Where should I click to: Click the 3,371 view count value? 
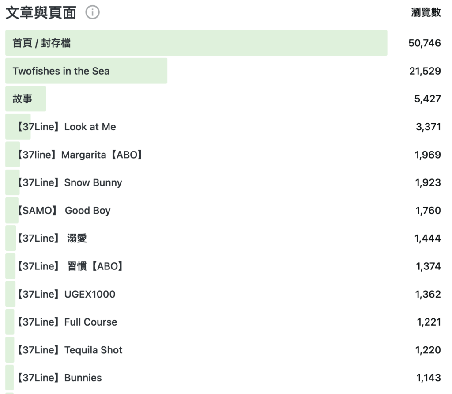tap(428, 127)
